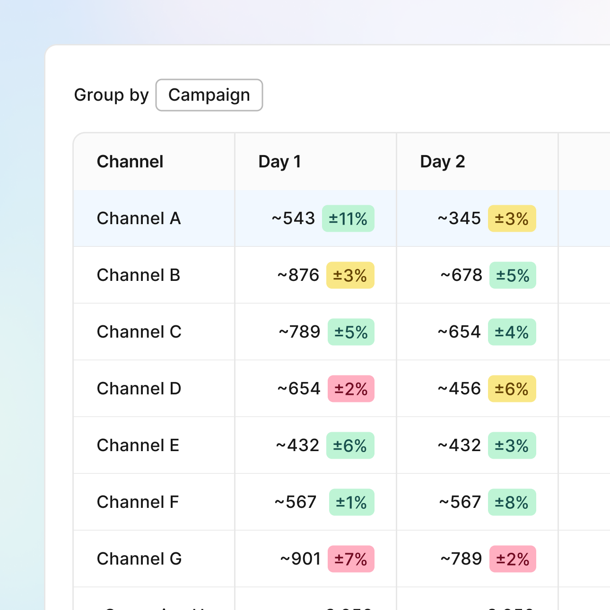Screen dimensions: 610x610
Task: Click the yellow ±3% badge in Channel B Day 1
Action: pyautogui.click(x=350, y=275)
